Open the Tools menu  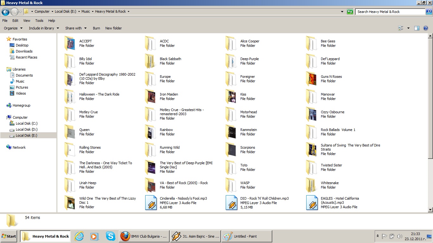click(39, 21)
